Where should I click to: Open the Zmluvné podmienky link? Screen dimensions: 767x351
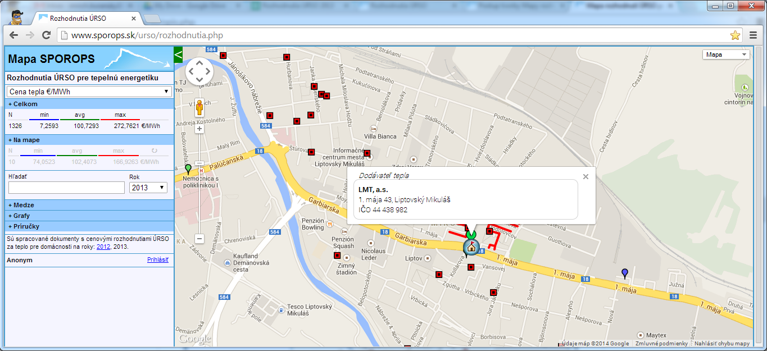(661, 344)
